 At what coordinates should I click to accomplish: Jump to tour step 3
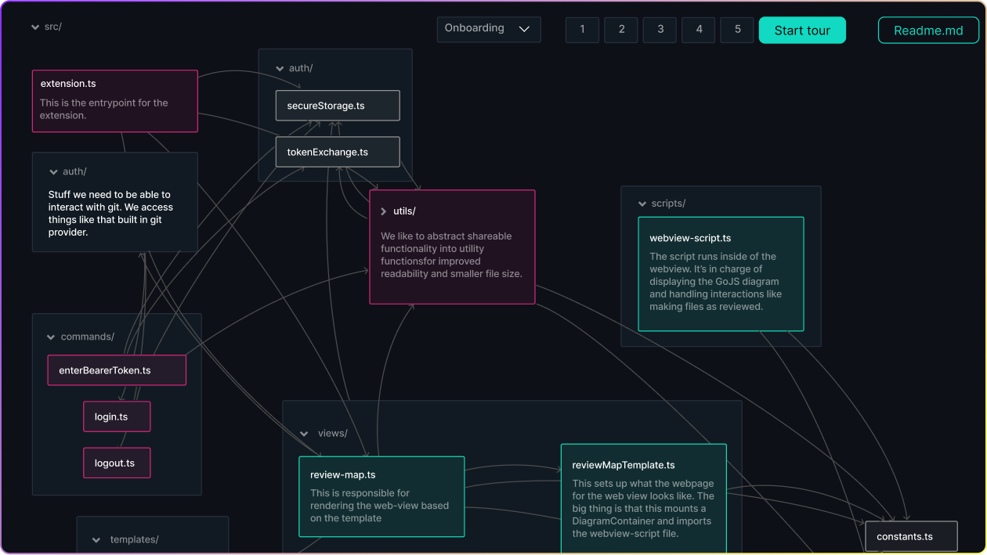[x=660, y=29]
